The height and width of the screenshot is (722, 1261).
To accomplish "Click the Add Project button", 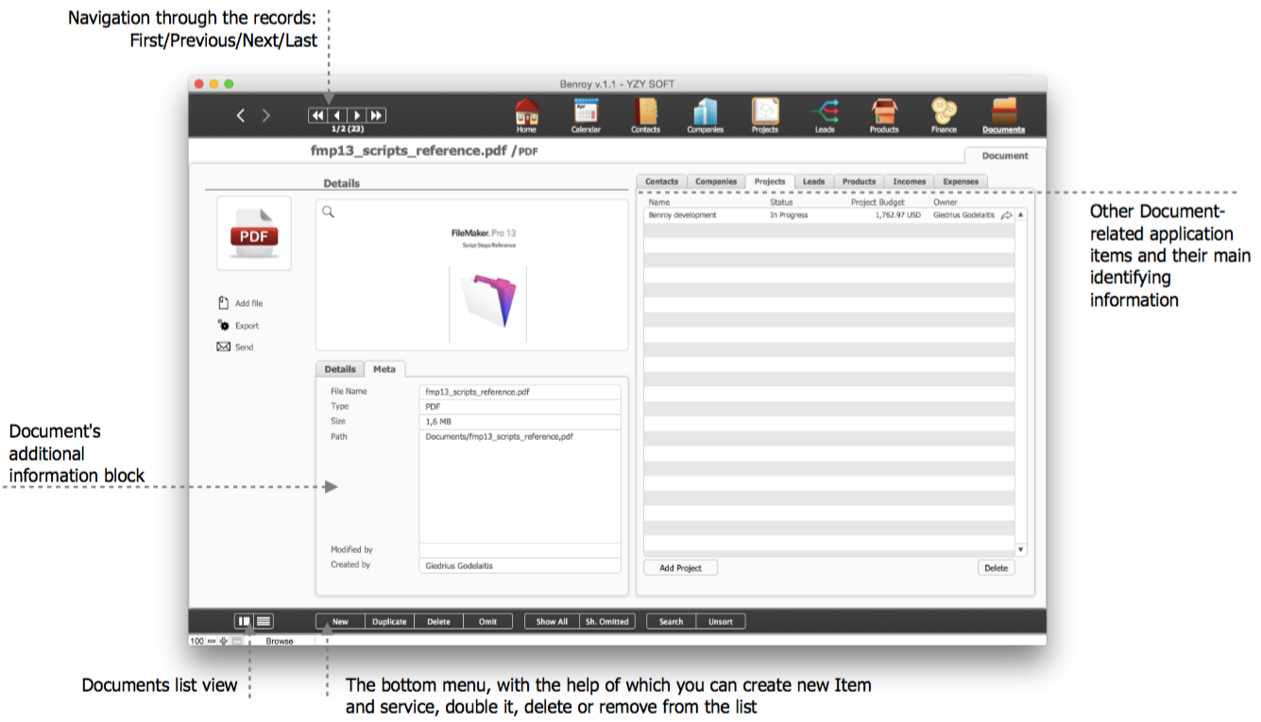I will tap(680, 568).
